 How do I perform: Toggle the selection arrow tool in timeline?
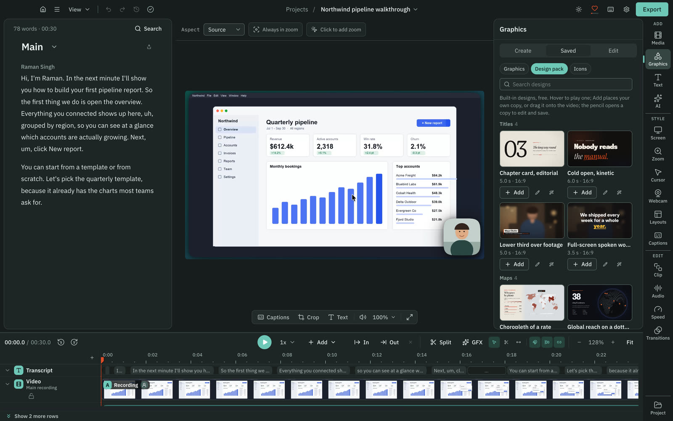(x=494, y=342)
